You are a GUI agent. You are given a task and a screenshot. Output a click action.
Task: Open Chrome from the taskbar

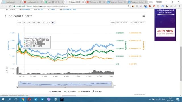pos(23,99)
